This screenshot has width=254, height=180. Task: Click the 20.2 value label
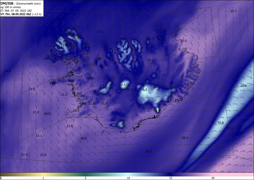pyautogui.click(x=151, y=60)
